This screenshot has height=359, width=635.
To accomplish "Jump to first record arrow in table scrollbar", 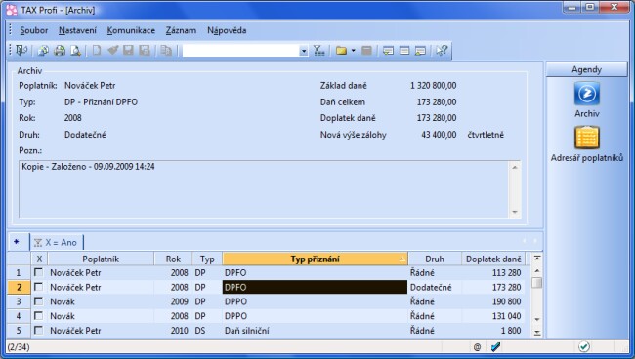I will tap(537, 259).
